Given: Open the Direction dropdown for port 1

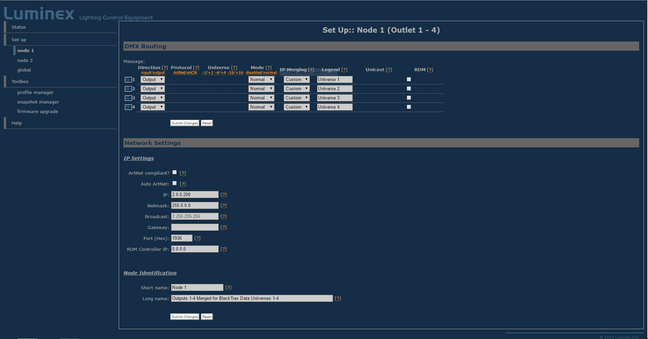Looking at the screenshot, I should pyautogui.click(x=152, y=80).
